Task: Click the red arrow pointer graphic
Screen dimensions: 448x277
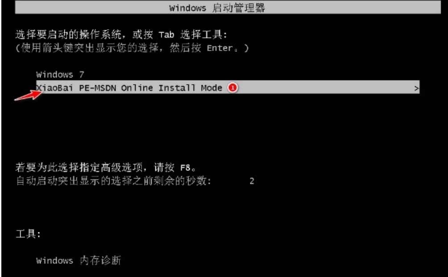Action: (28, 95)
